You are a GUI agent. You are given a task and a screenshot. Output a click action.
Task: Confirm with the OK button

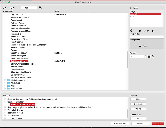pyautogui.click(x=158, y=123)
